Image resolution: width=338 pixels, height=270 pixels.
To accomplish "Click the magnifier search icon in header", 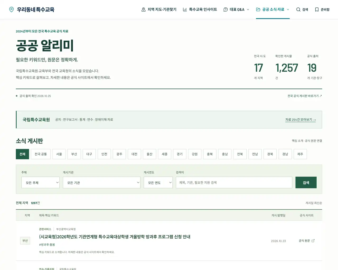I will coord(298,9).
